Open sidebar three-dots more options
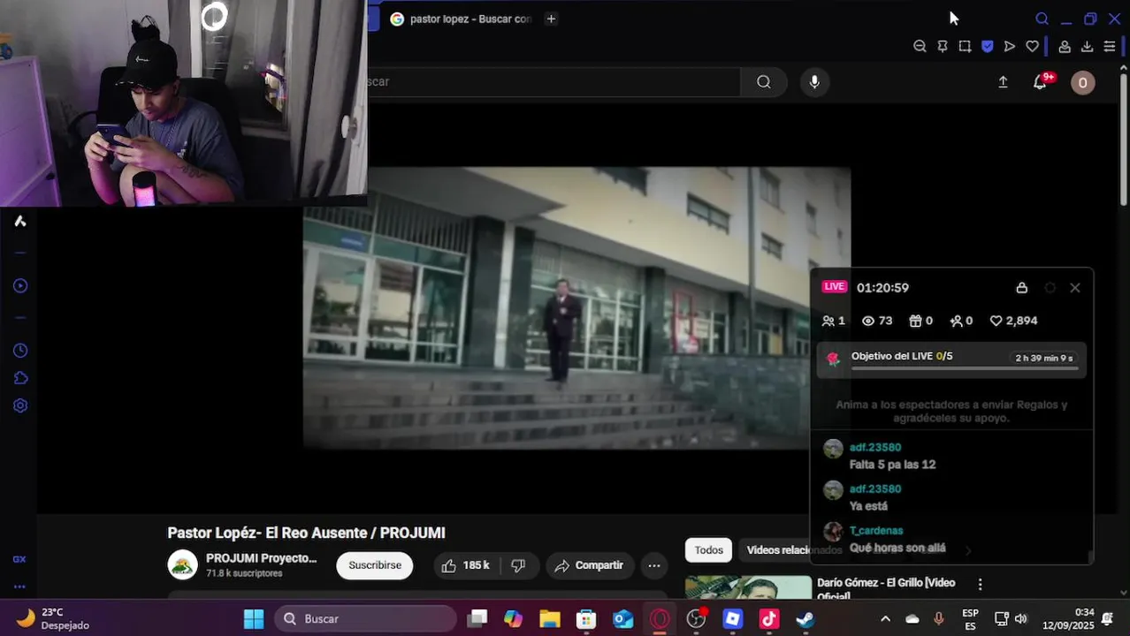Viewport: 1130px width, 636px height. click(19, 587)
